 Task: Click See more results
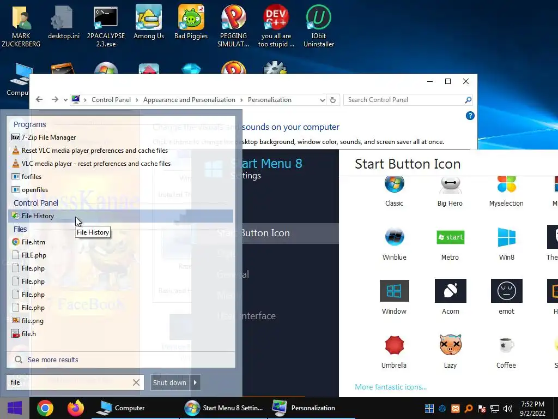pyautogui.click(x=53, y=360)
